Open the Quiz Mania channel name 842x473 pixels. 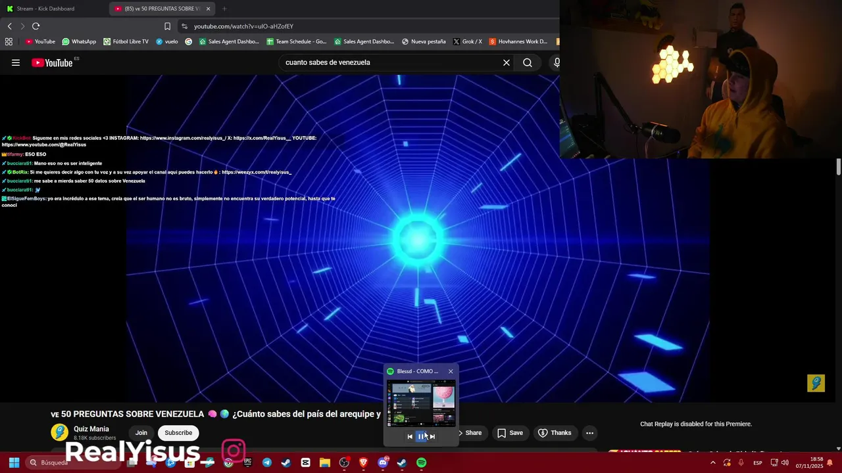[x=91, y=429]
